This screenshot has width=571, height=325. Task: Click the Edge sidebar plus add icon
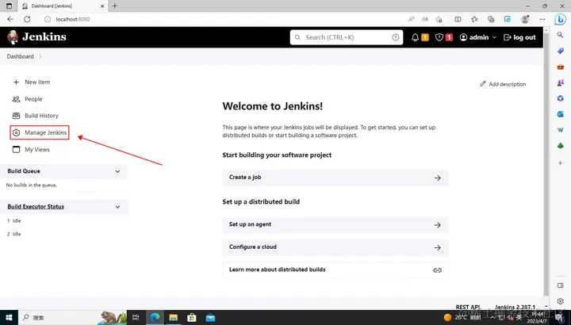click(x=561, y=163)
